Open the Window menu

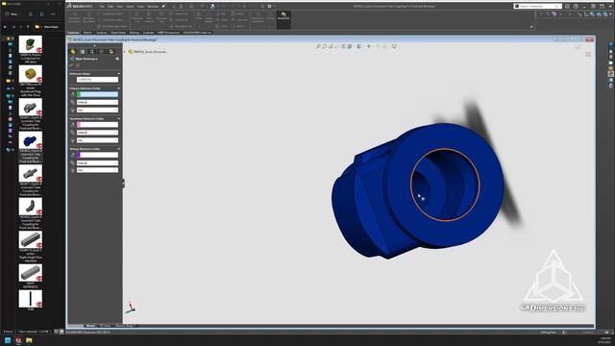pyautogui.click(x=153, y=7)
